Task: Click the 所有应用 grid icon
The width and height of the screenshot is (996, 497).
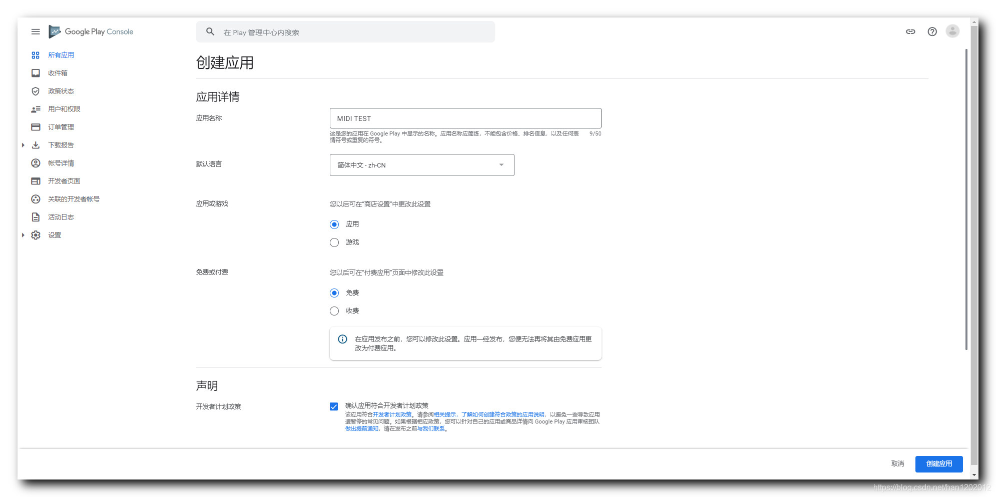Action: (x=36, y=55)
